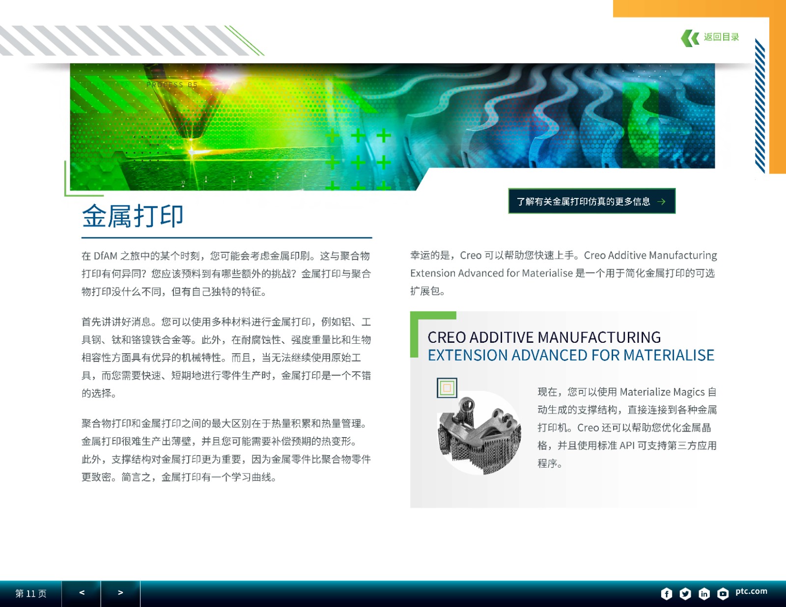Click the green double-chevron back icon

coord(690,38)
